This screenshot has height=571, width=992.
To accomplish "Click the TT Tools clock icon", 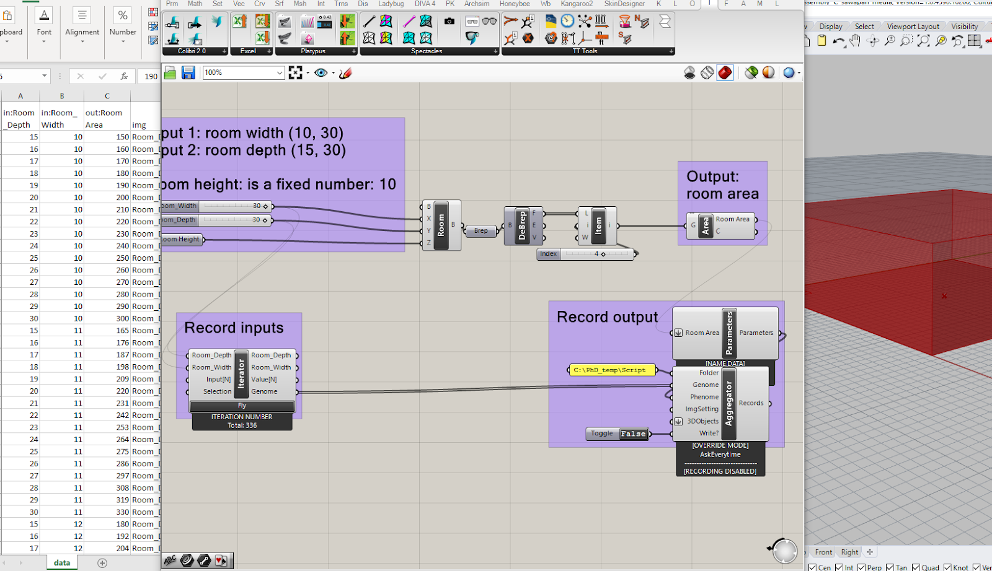I will (x=568, y=21).
